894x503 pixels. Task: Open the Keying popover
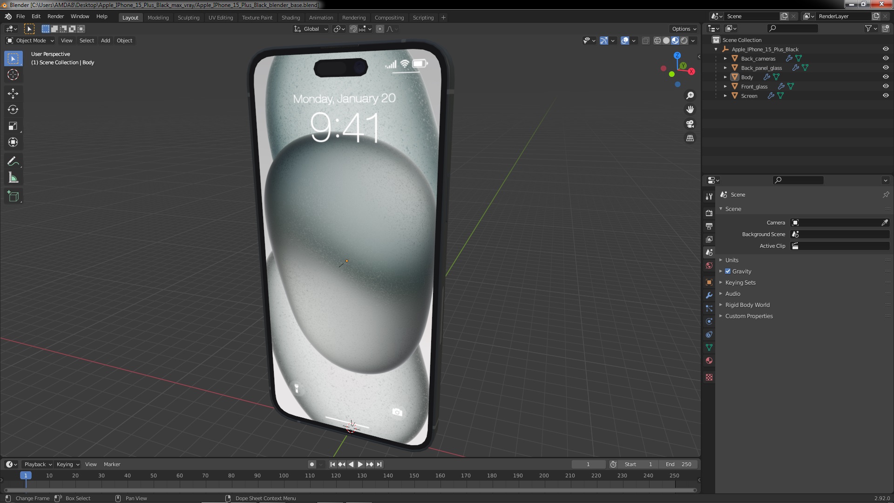68,464
